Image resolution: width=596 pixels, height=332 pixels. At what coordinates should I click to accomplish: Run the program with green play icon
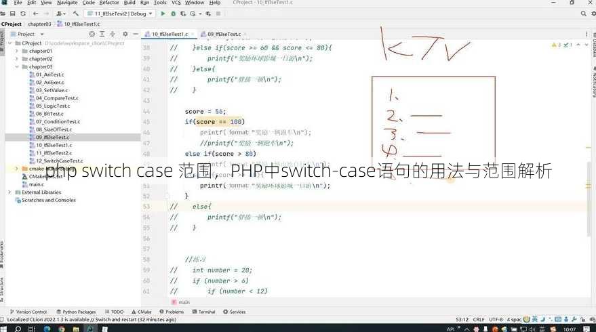tap(163, 14)
